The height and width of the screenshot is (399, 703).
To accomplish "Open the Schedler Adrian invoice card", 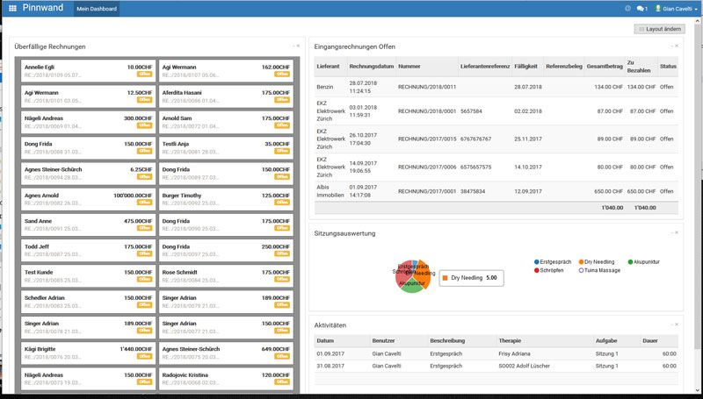I will coord(89,302).
